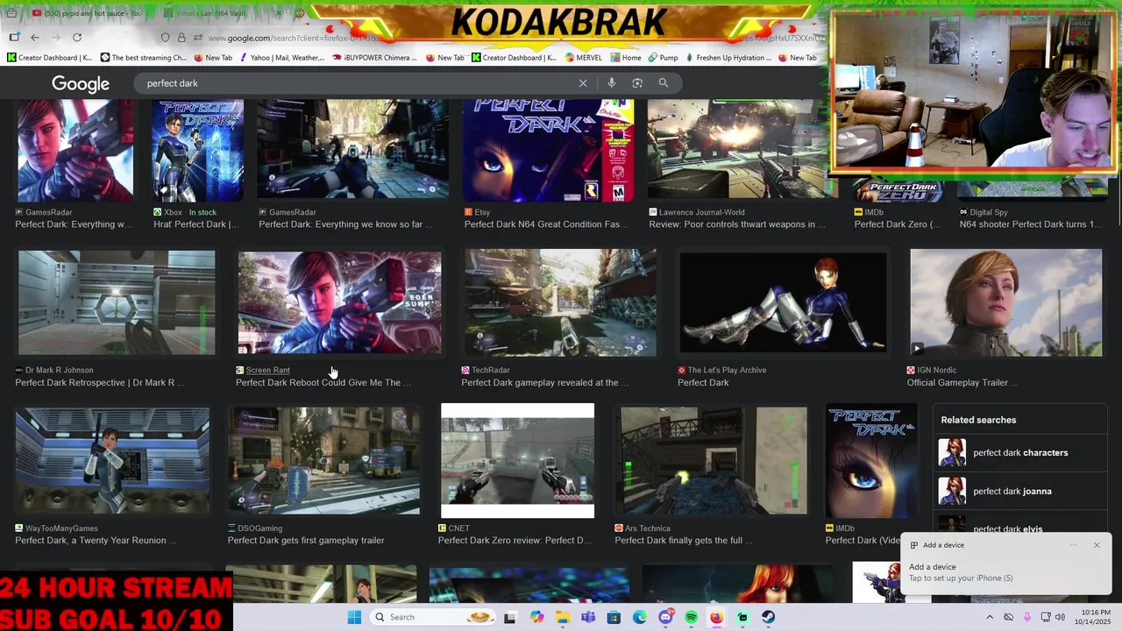
Task: Open Etsy Perfect Dark N64 Great Condition link
Action: 546,224
